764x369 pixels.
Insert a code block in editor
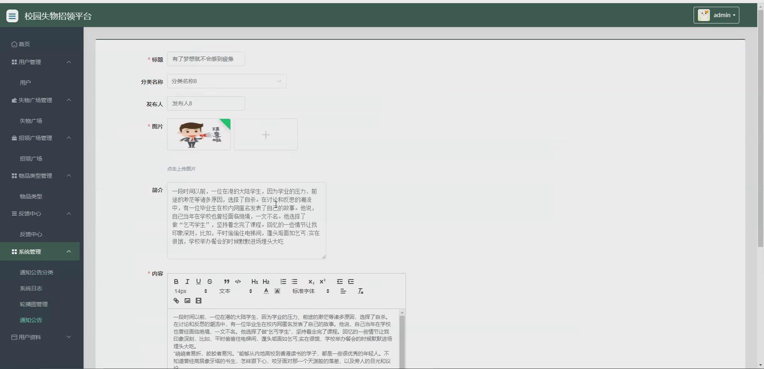(238, 282)
